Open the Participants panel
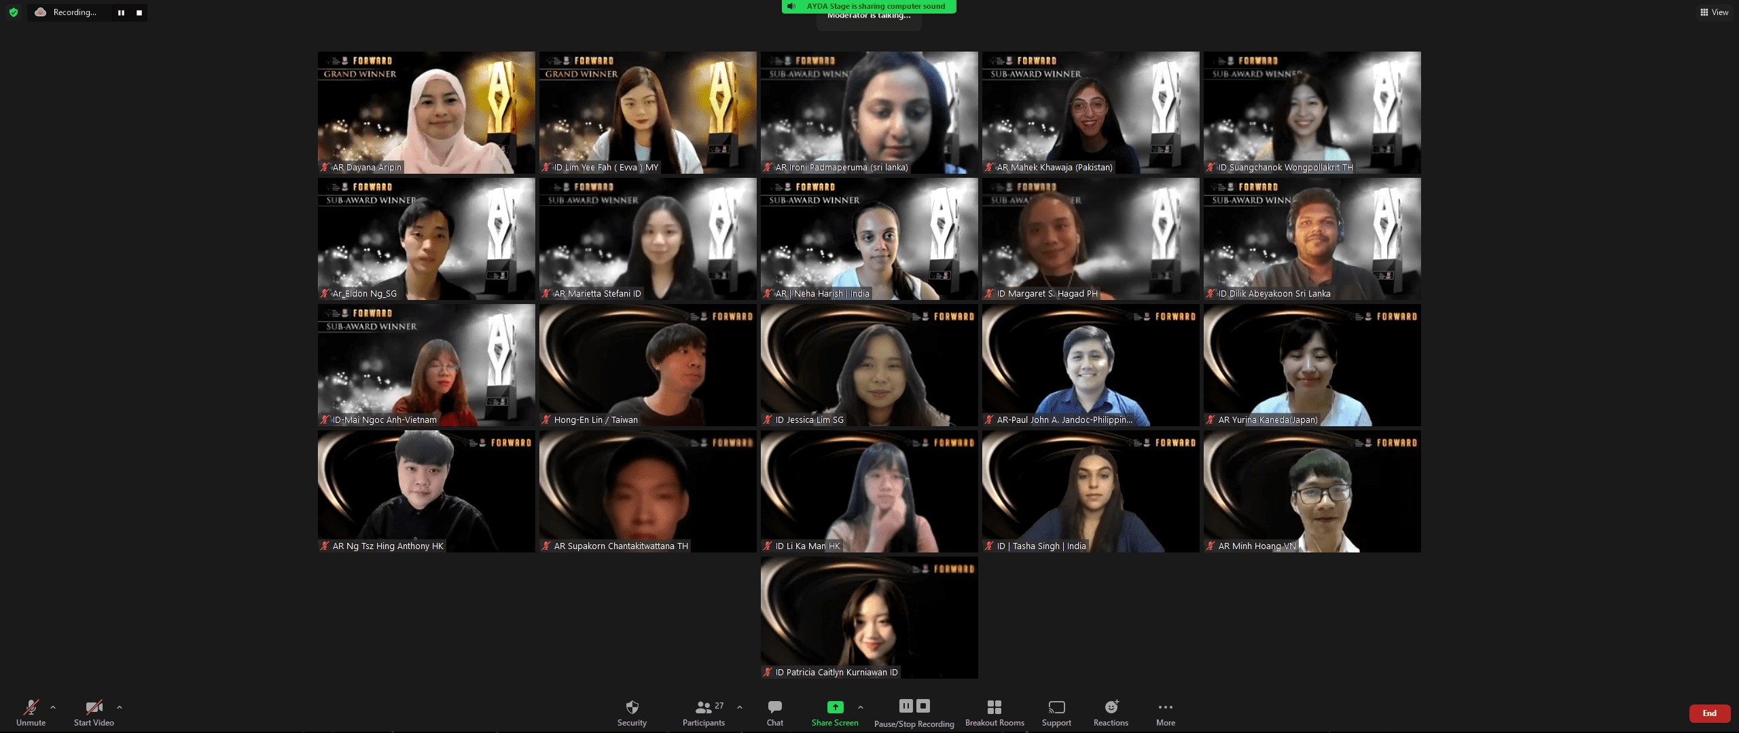Viewport: 1739px width, 733px height. tap(703, 713)
